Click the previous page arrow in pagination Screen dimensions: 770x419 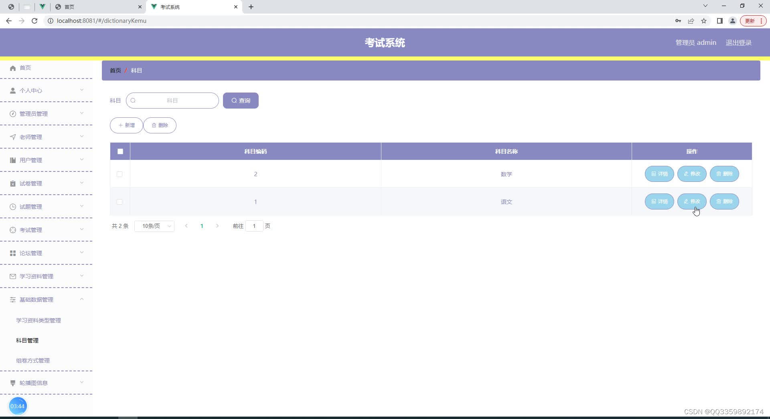[186, 226]
